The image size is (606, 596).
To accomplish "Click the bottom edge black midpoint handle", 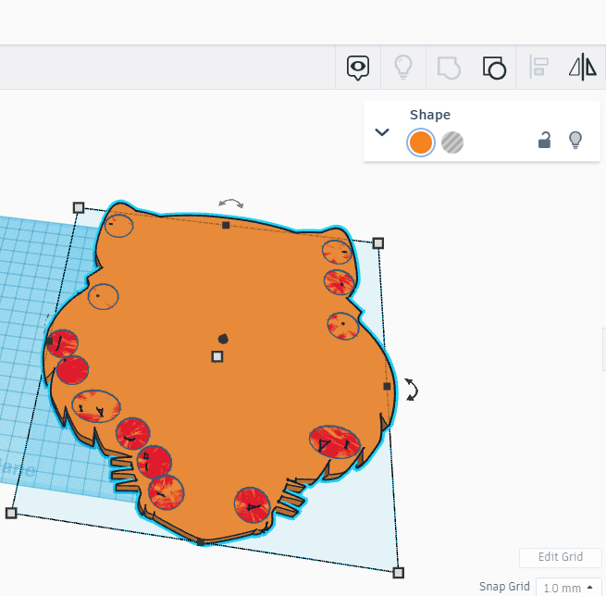I will (x=201, y=542).
